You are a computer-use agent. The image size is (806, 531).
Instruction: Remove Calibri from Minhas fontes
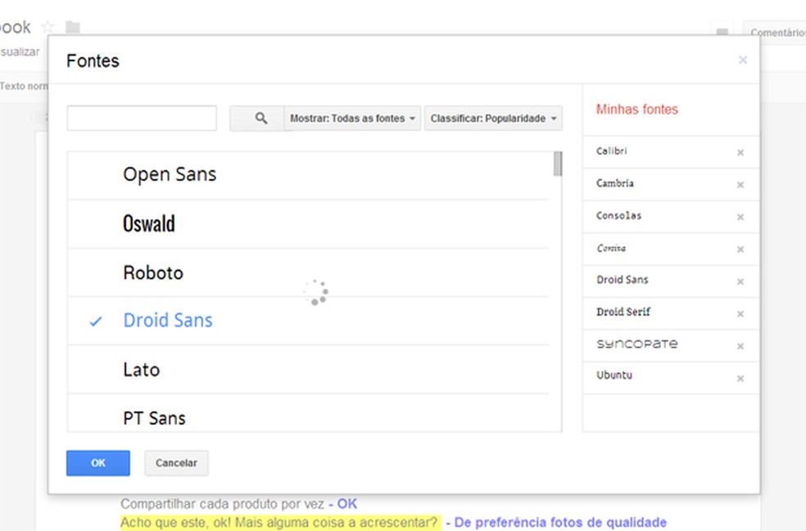click(x=740, y=153)
